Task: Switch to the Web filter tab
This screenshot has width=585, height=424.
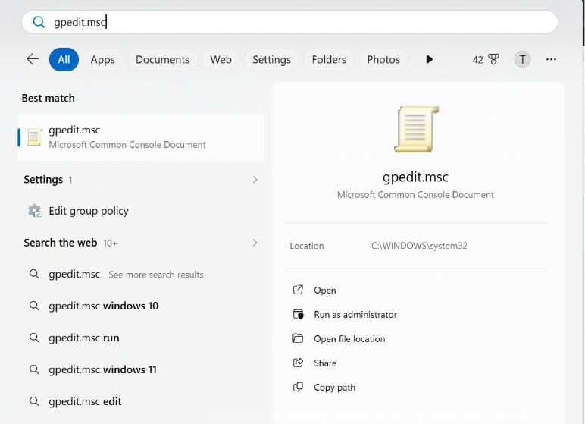Action: coord(221,59)
